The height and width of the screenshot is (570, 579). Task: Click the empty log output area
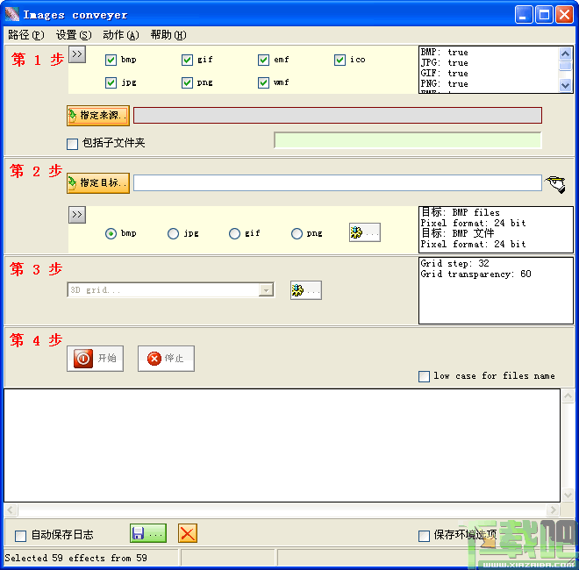click(282, 445)
